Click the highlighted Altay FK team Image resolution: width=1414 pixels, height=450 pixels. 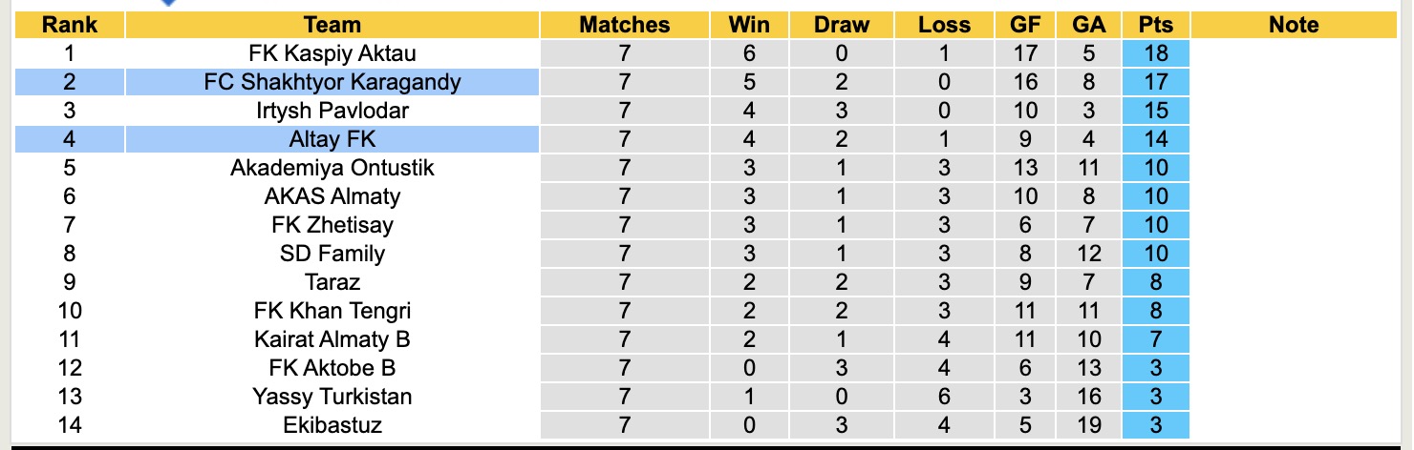(x=332, y=139)
